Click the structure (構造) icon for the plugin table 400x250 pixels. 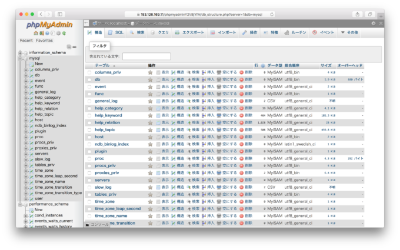(x=174, y=151)
